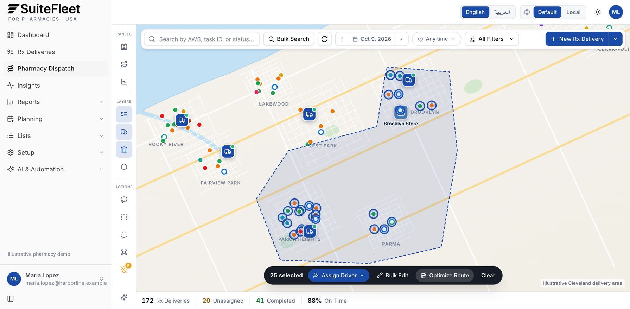Toggle the stores layer warehouse icon

pos(124,150)
